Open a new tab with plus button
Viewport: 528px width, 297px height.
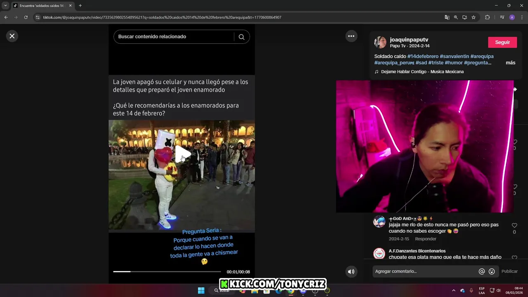80,6
